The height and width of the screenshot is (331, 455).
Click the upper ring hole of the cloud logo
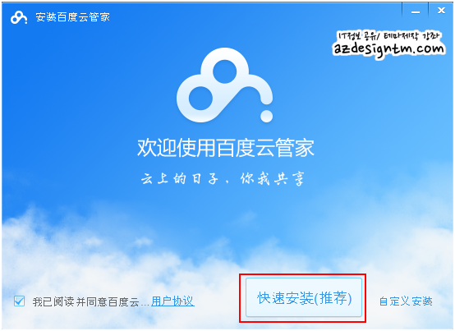(x=224, y=71)
